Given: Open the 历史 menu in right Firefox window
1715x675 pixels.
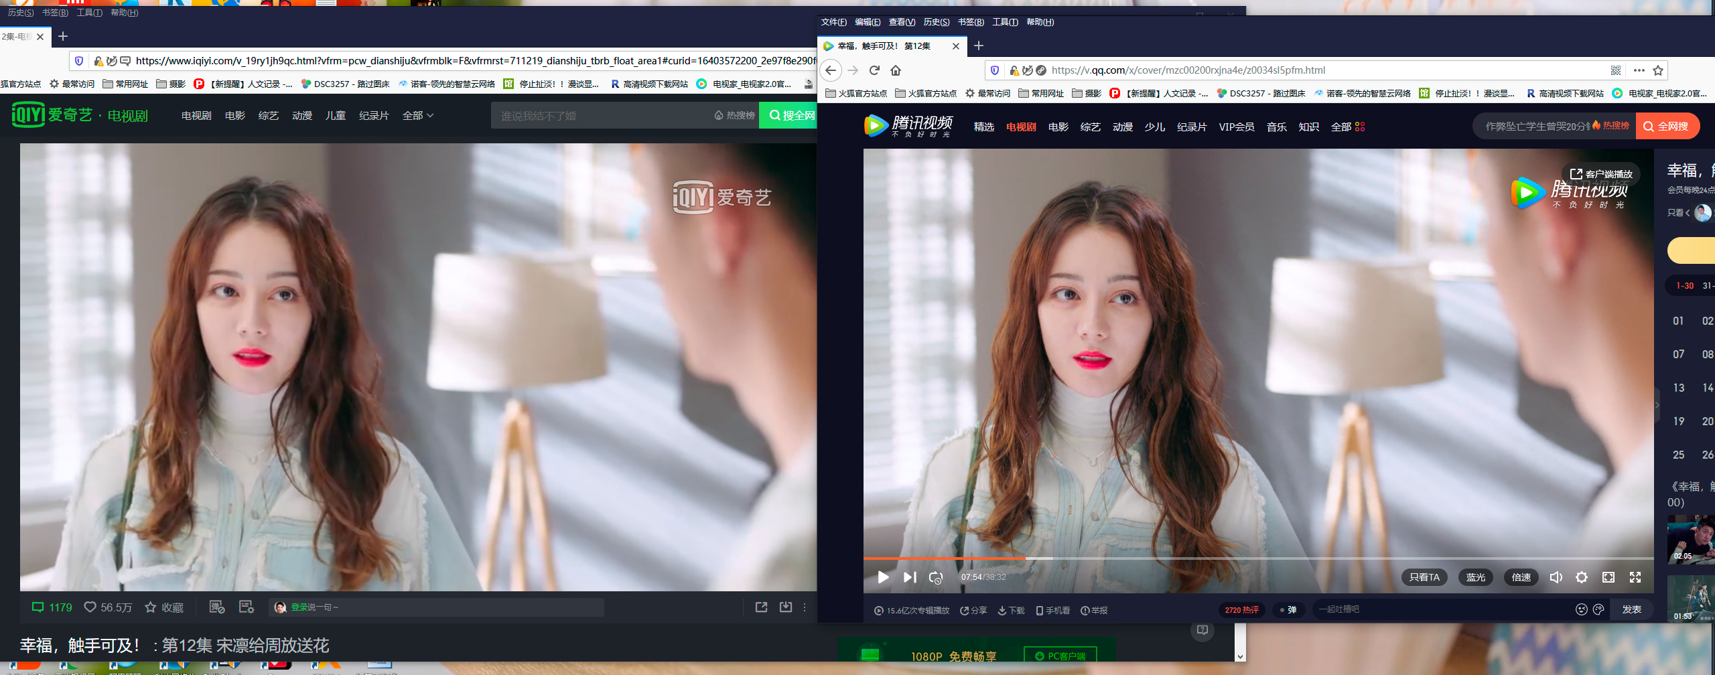Looking at the screenshot, I should pos(936,22).
